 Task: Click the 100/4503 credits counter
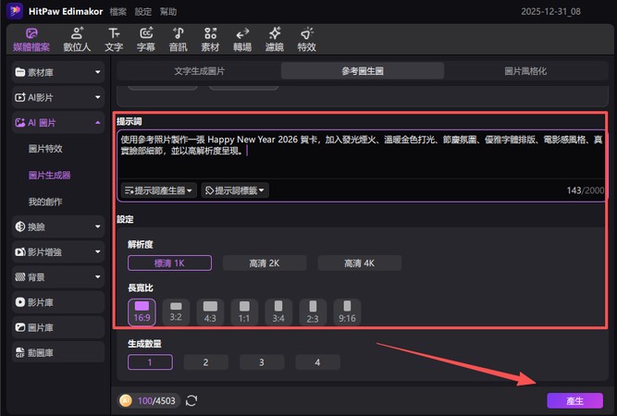156,400
